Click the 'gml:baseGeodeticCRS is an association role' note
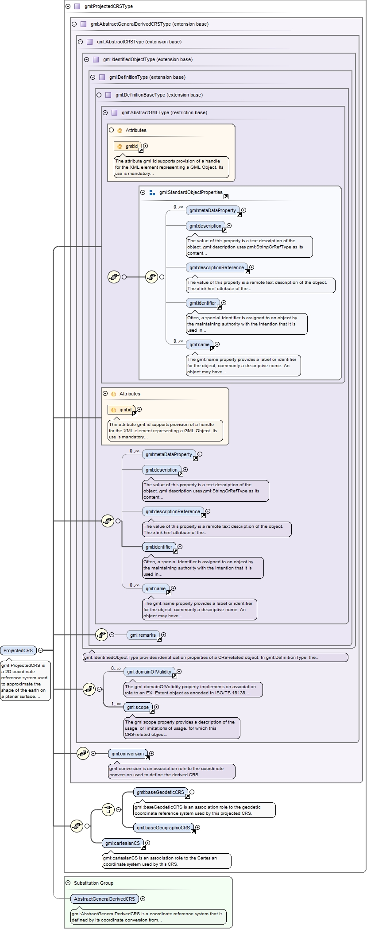 coord(205,810)
